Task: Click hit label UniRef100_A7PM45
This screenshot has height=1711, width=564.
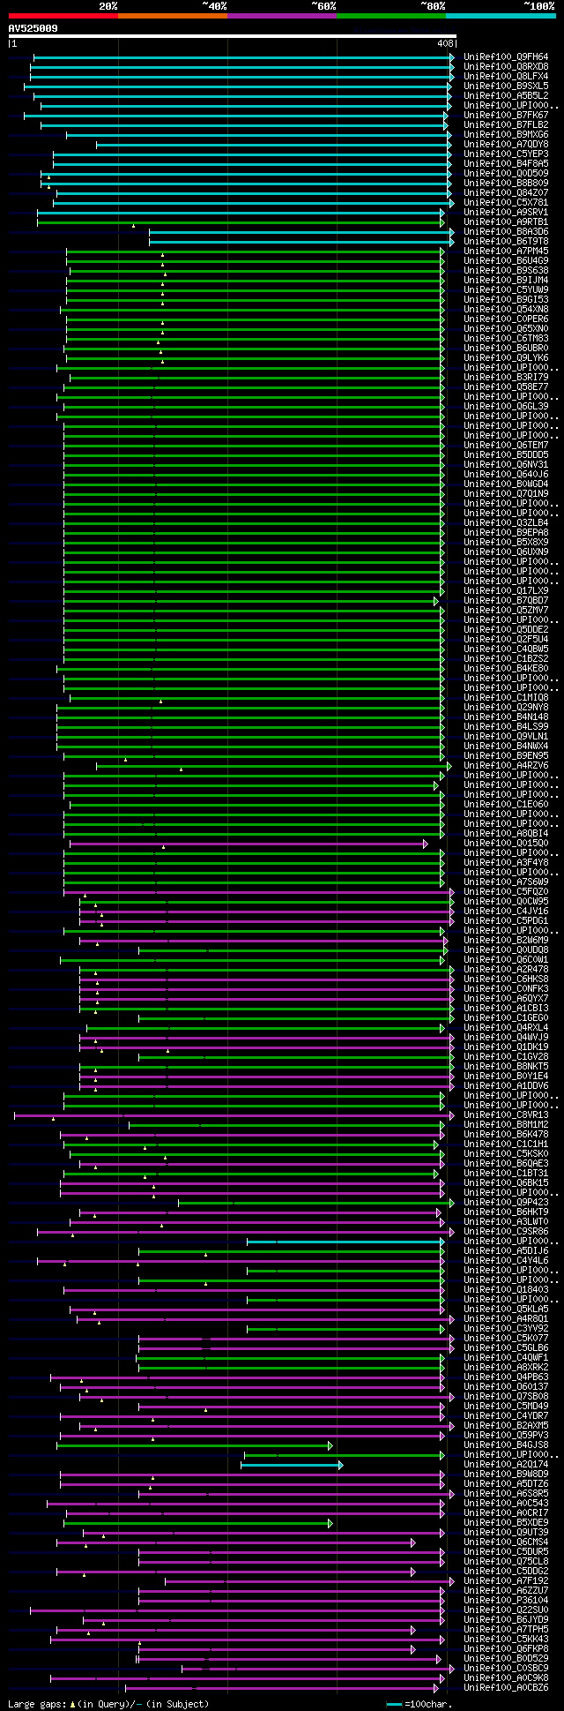Action: pos(506,251)
